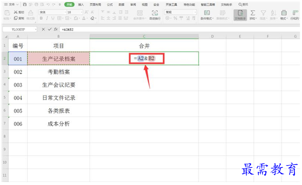Click the Format (格式) icon on the right

(284, 13)
